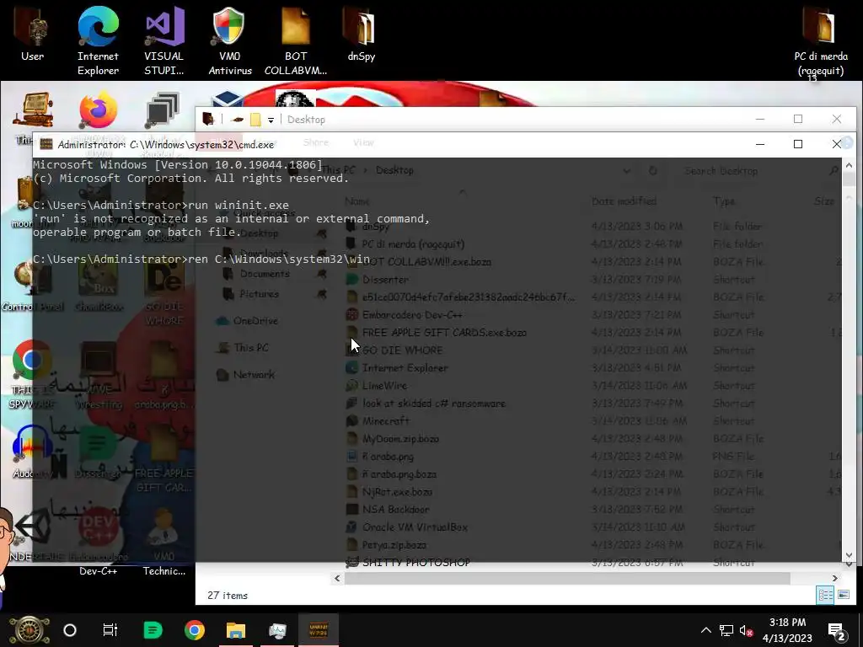Image resolution: width=863 pixels, height=647 pixels.
Task: Open PC di merda (ragequit) folder icon
Action: 821,40
